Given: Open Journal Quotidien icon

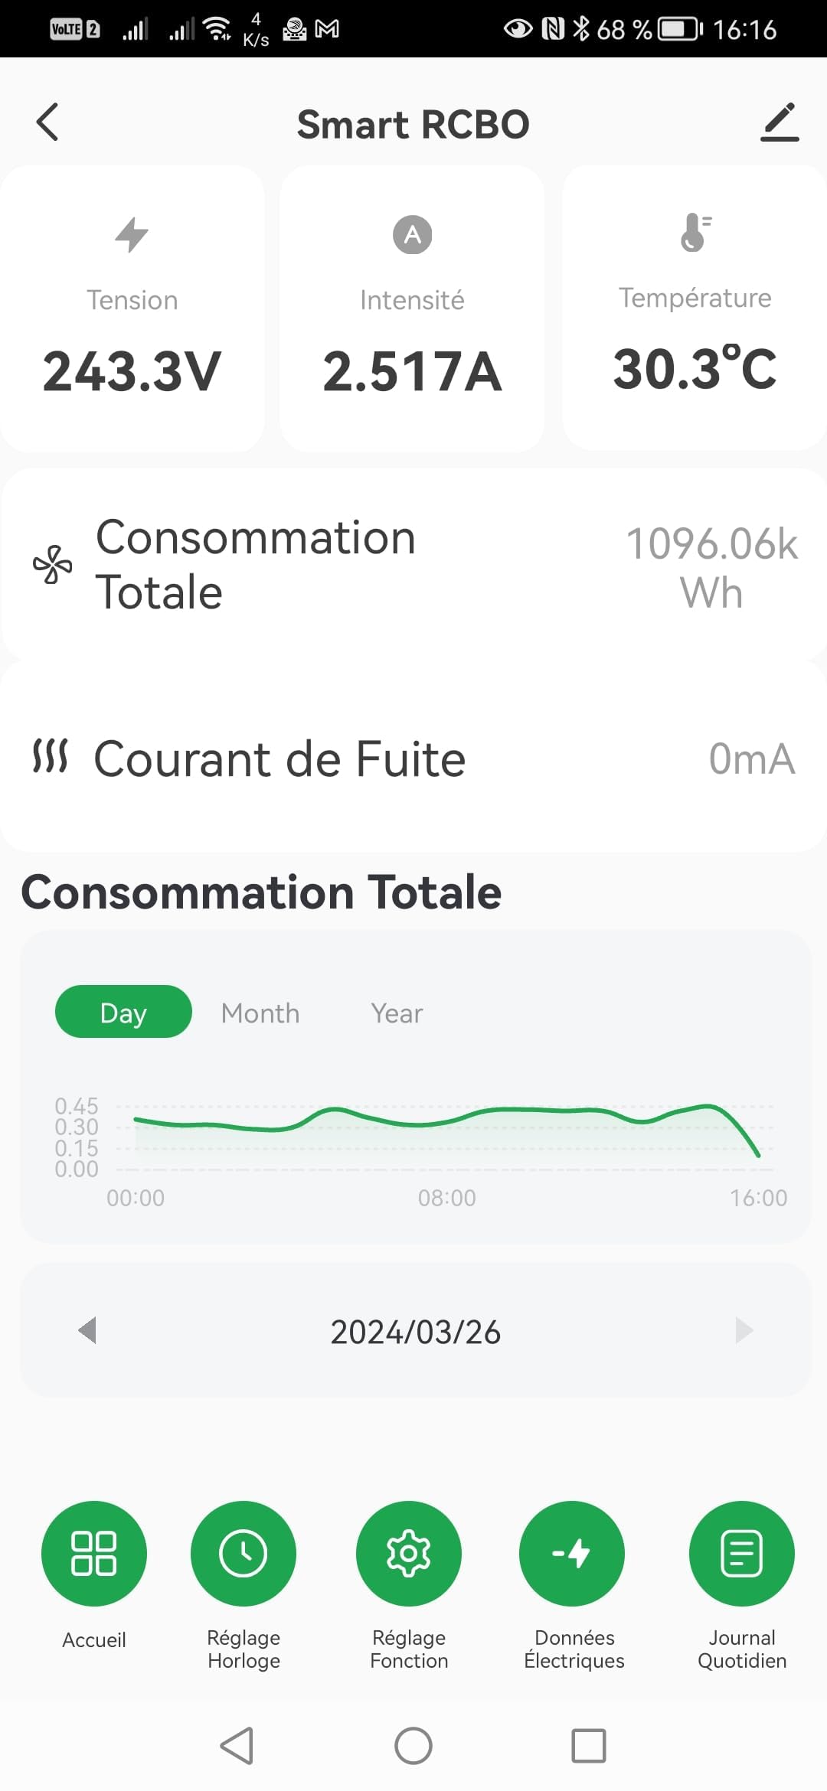Looking at the screenshot, I should click(x=742, y=1553).
